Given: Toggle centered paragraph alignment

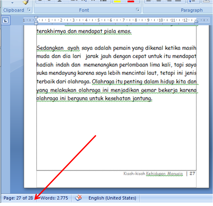Looking at the screenshot, I should coord(158,1).
